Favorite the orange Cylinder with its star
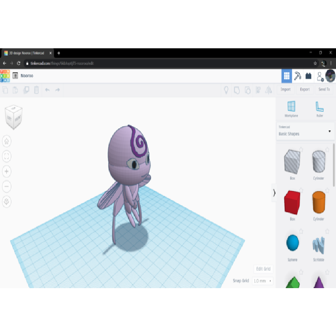Image resolution: width=336 pixels, height=336 pixels. tap(327, 190)
